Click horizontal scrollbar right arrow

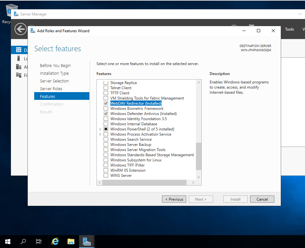click(193, 182)
